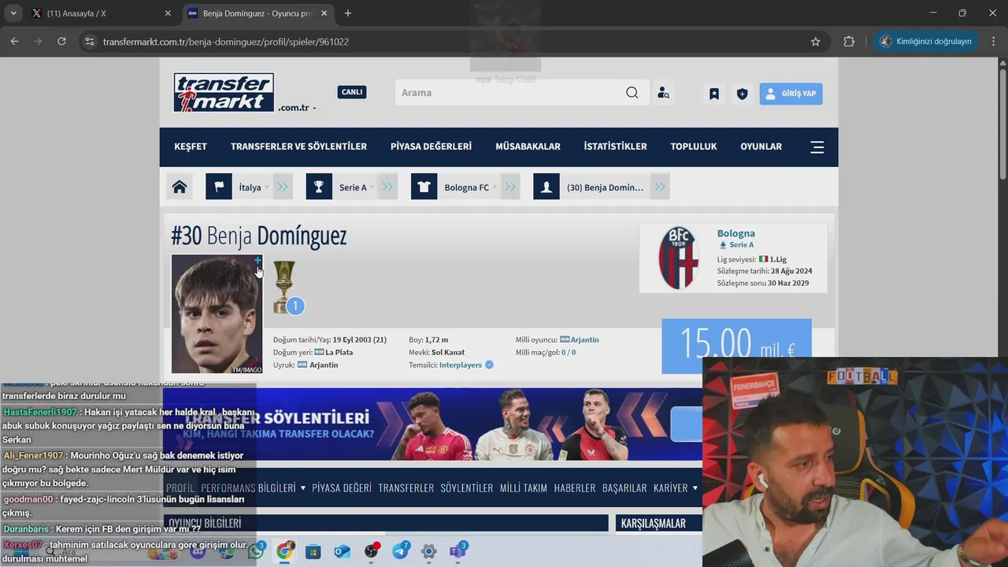Select the Söylentiler profile tab
1008x567 pixels.
pyautogui.click(x=466, y=488)
